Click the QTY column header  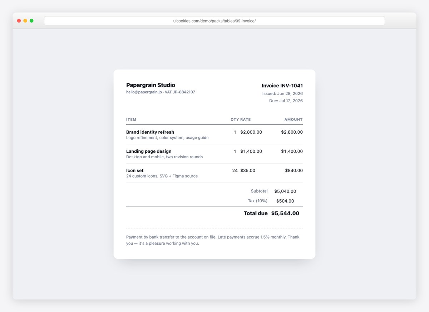(235, 119)
